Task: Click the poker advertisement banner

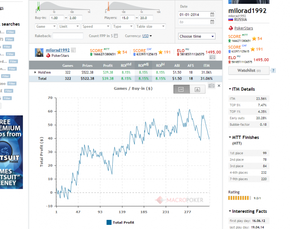Action: (x=12, y=152)
